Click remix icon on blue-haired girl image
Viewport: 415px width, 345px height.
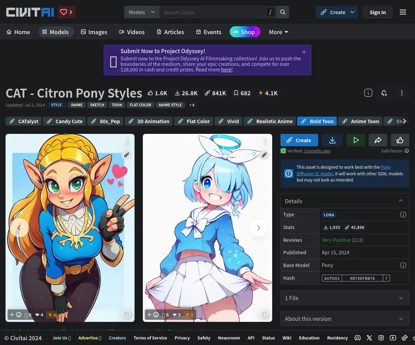click(x=264, y=155)
